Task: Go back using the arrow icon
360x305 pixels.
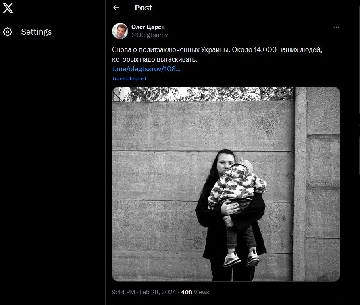Action: (117, 8)
